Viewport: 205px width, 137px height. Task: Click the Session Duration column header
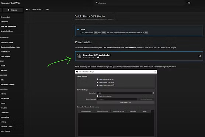[102, 111]
